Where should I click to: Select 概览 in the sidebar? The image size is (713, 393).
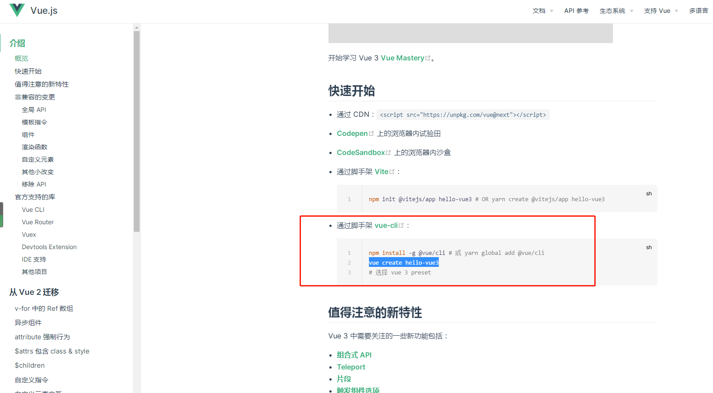click(21, 58)
